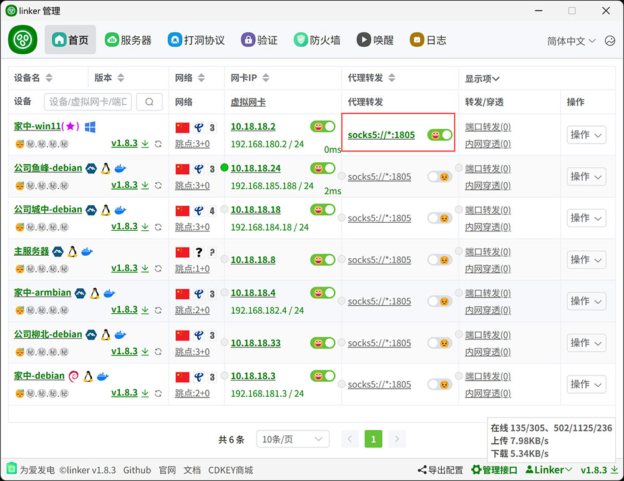Click the search magnifier button in device filter
Viewport: 624px width, 481px height.
point(149,102)
